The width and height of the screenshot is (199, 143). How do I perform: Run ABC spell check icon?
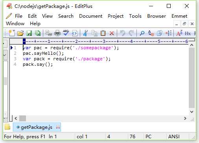66,33
